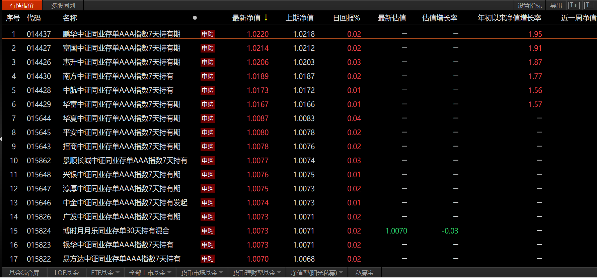Image resolution: width=597 pixels, height=278 pixels.
Task: Sort by the 估值增长率 column header
Action: click(x=440, y=18)
